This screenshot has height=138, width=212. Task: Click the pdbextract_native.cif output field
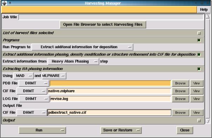coord(109,113)
